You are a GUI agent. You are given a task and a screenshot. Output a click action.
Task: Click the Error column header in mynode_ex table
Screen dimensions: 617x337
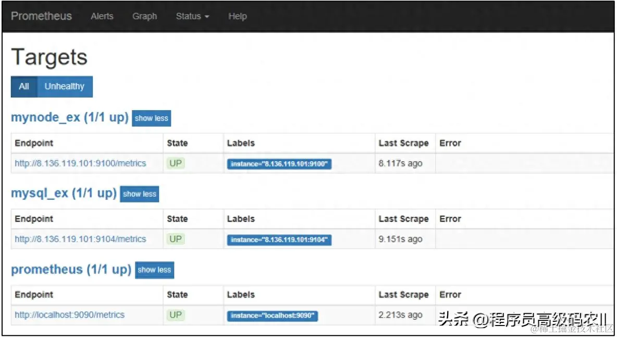[x=450, y=143]
